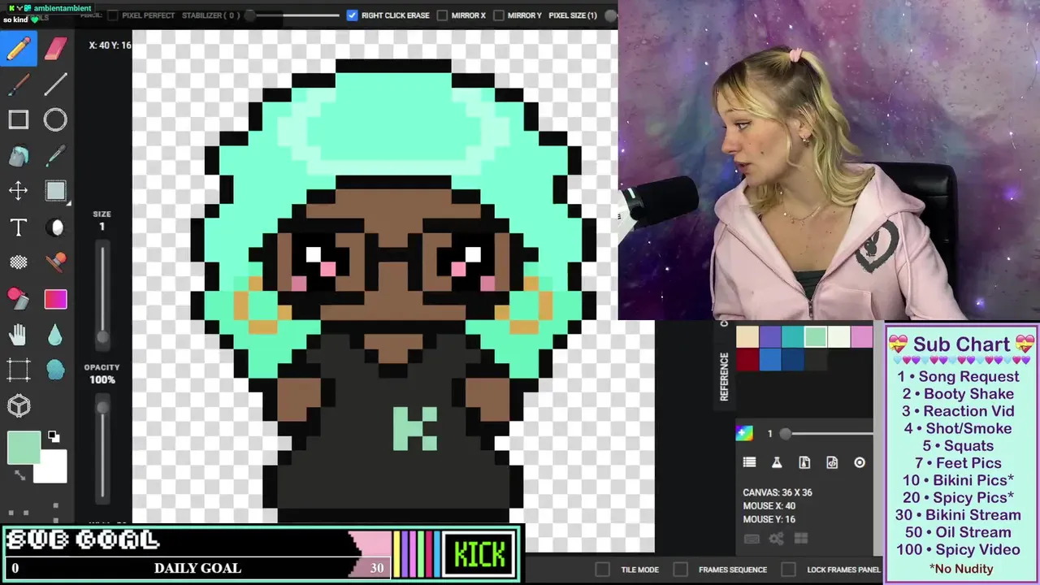Click the 'CANVAS: 36 X 36' text
1040x585 pixels.
778,492
